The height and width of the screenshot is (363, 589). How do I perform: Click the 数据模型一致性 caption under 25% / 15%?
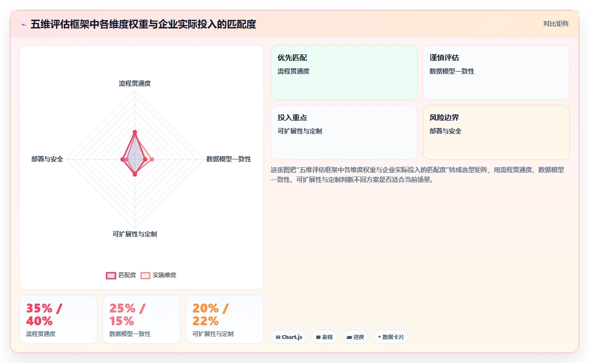(x=130, y=334)
